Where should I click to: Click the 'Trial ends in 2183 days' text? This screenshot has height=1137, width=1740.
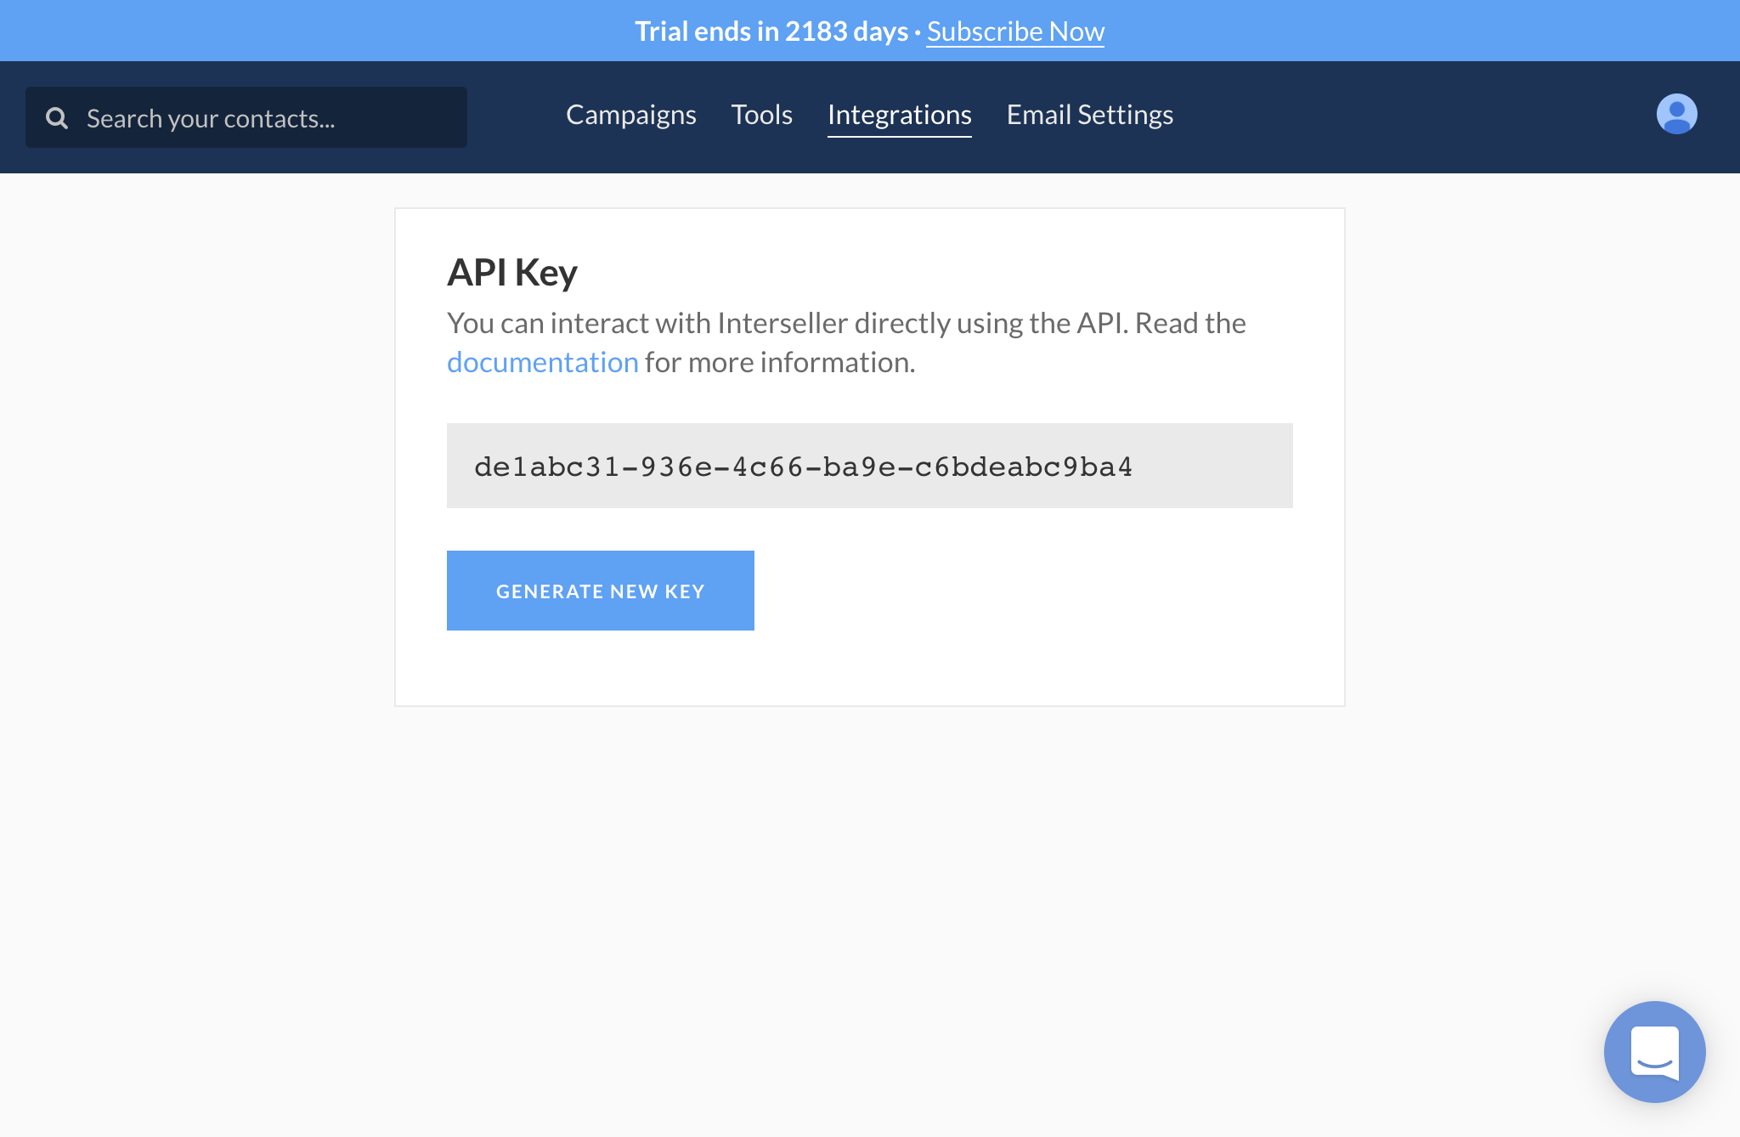click(x=771, y=31)
